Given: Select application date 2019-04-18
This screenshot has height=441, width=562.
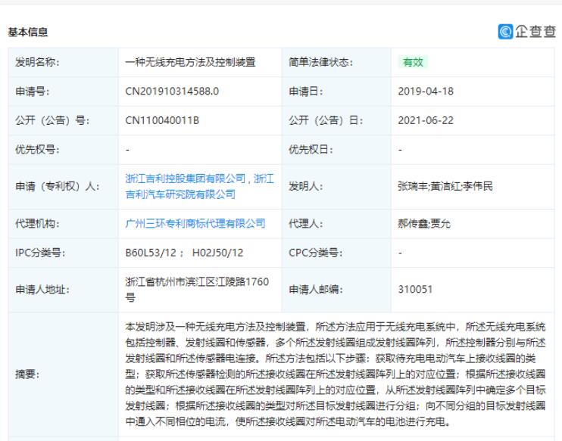Looking at the screenshot, I should pos(426,92).
